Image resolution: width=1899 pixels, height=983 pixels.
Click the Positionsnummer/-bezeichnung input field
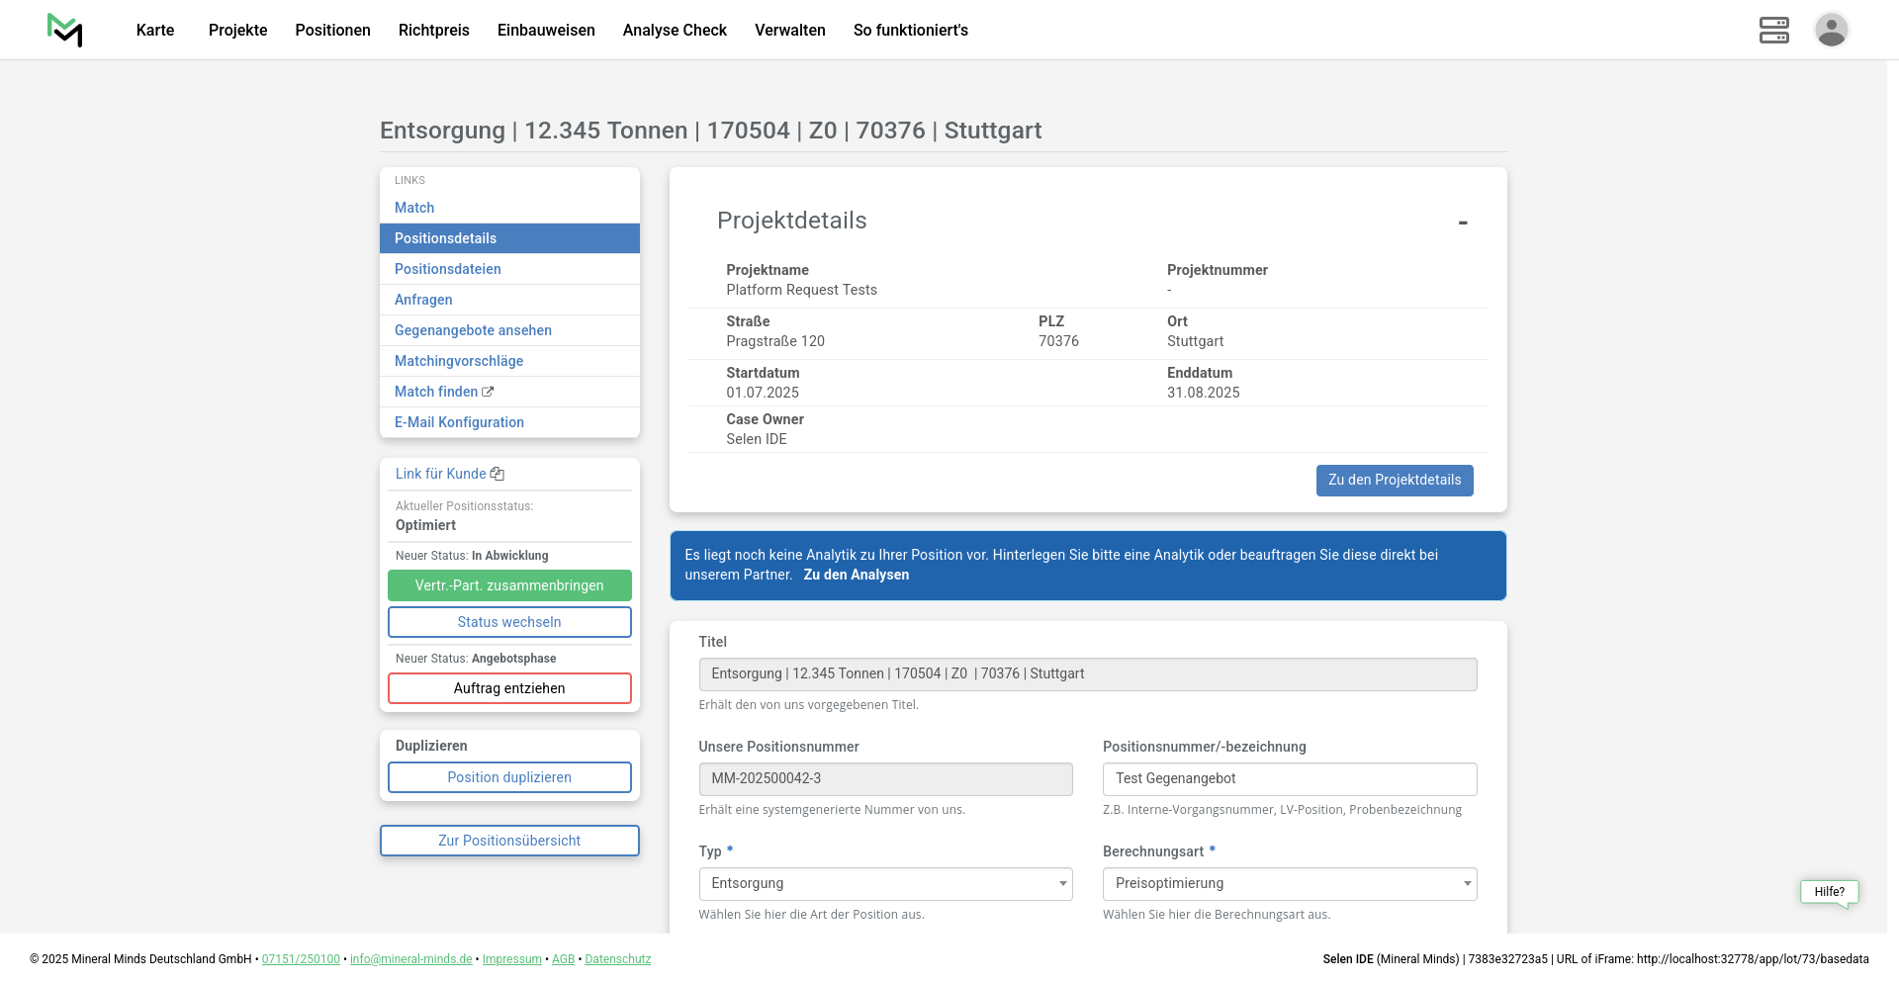[1289, 779]
